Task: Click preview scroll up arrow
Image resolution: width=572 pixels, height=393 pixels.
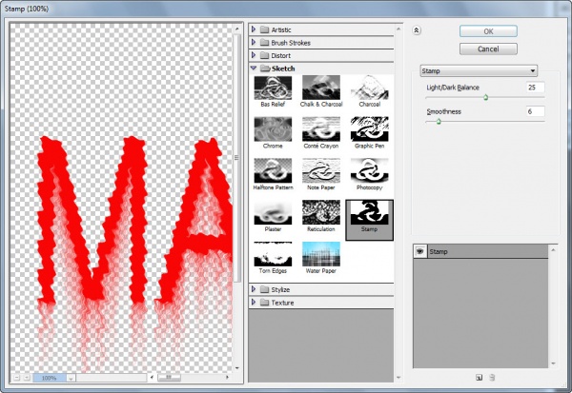Action: click(236, 29)
